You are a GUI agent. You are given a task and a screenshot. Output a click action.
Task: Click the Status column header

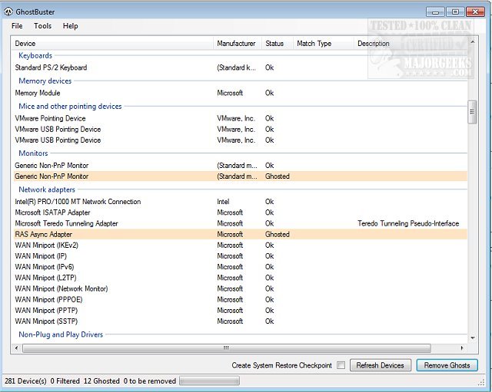pyautogui.click(x=274, y=44)
